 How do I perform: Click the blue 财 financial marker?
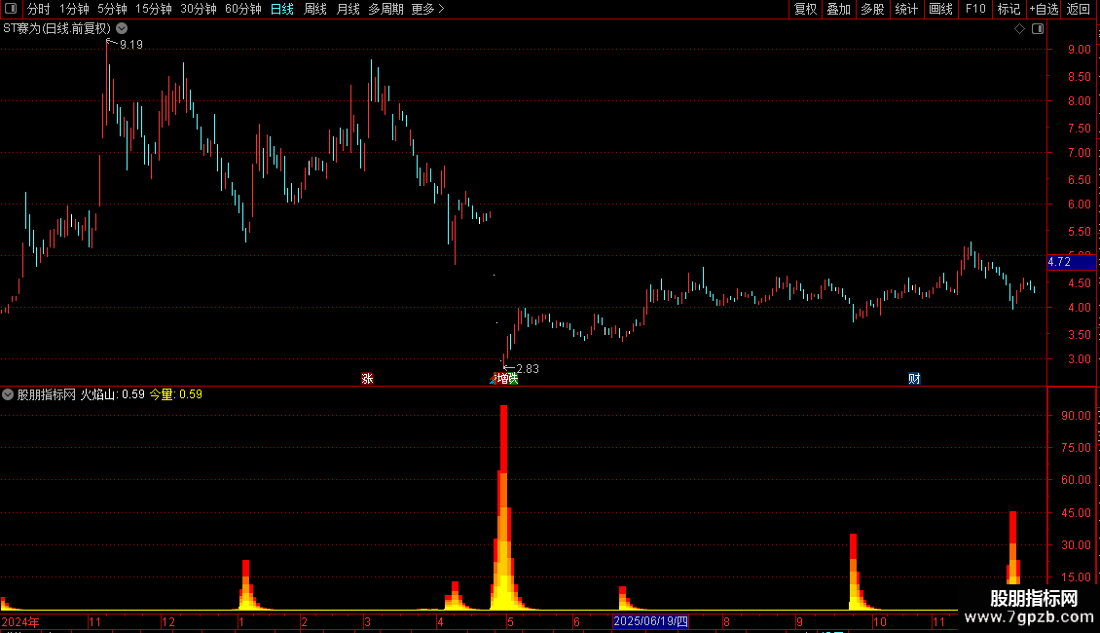(914, 378)
